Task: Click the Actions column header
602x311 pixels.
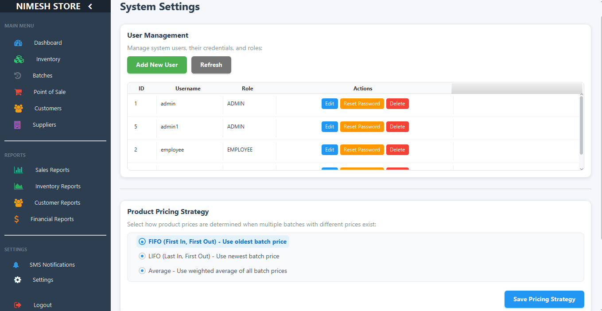Action: [363, 89]
